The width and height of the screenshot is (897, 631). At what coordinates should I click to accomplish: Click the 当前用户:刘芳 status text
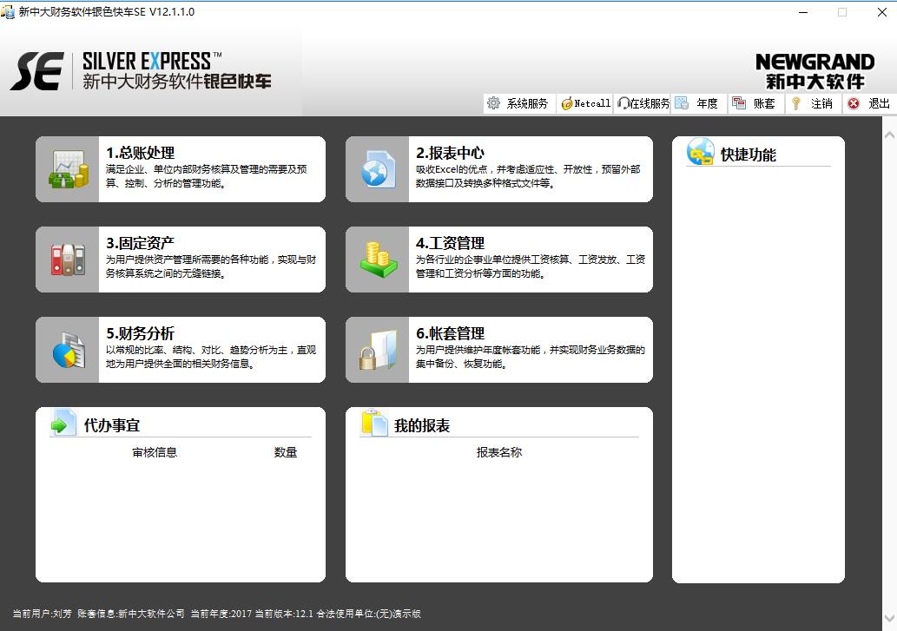[43, 614]
